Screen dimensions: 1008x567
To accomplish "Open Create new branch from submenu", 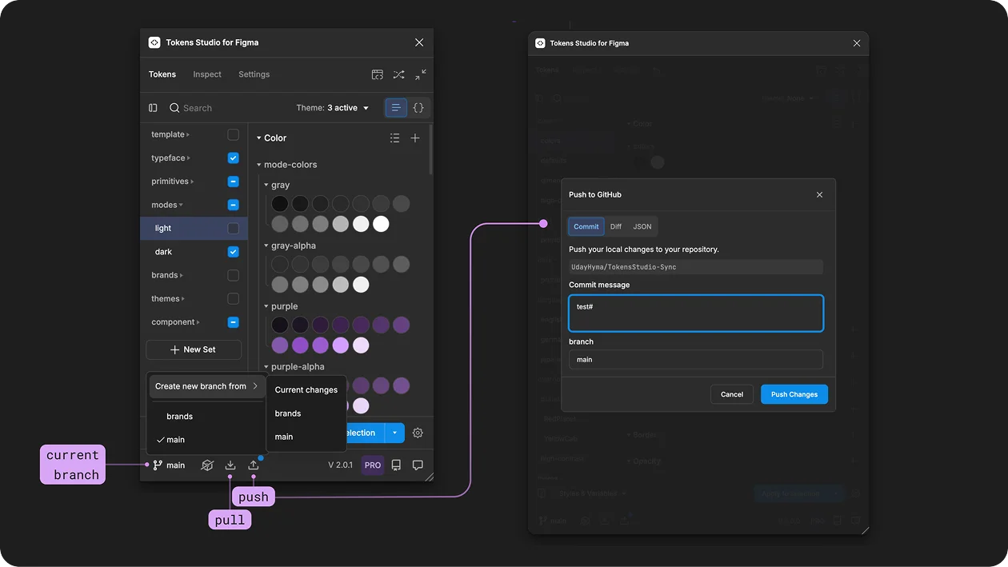I will click(x=206, y=386).
